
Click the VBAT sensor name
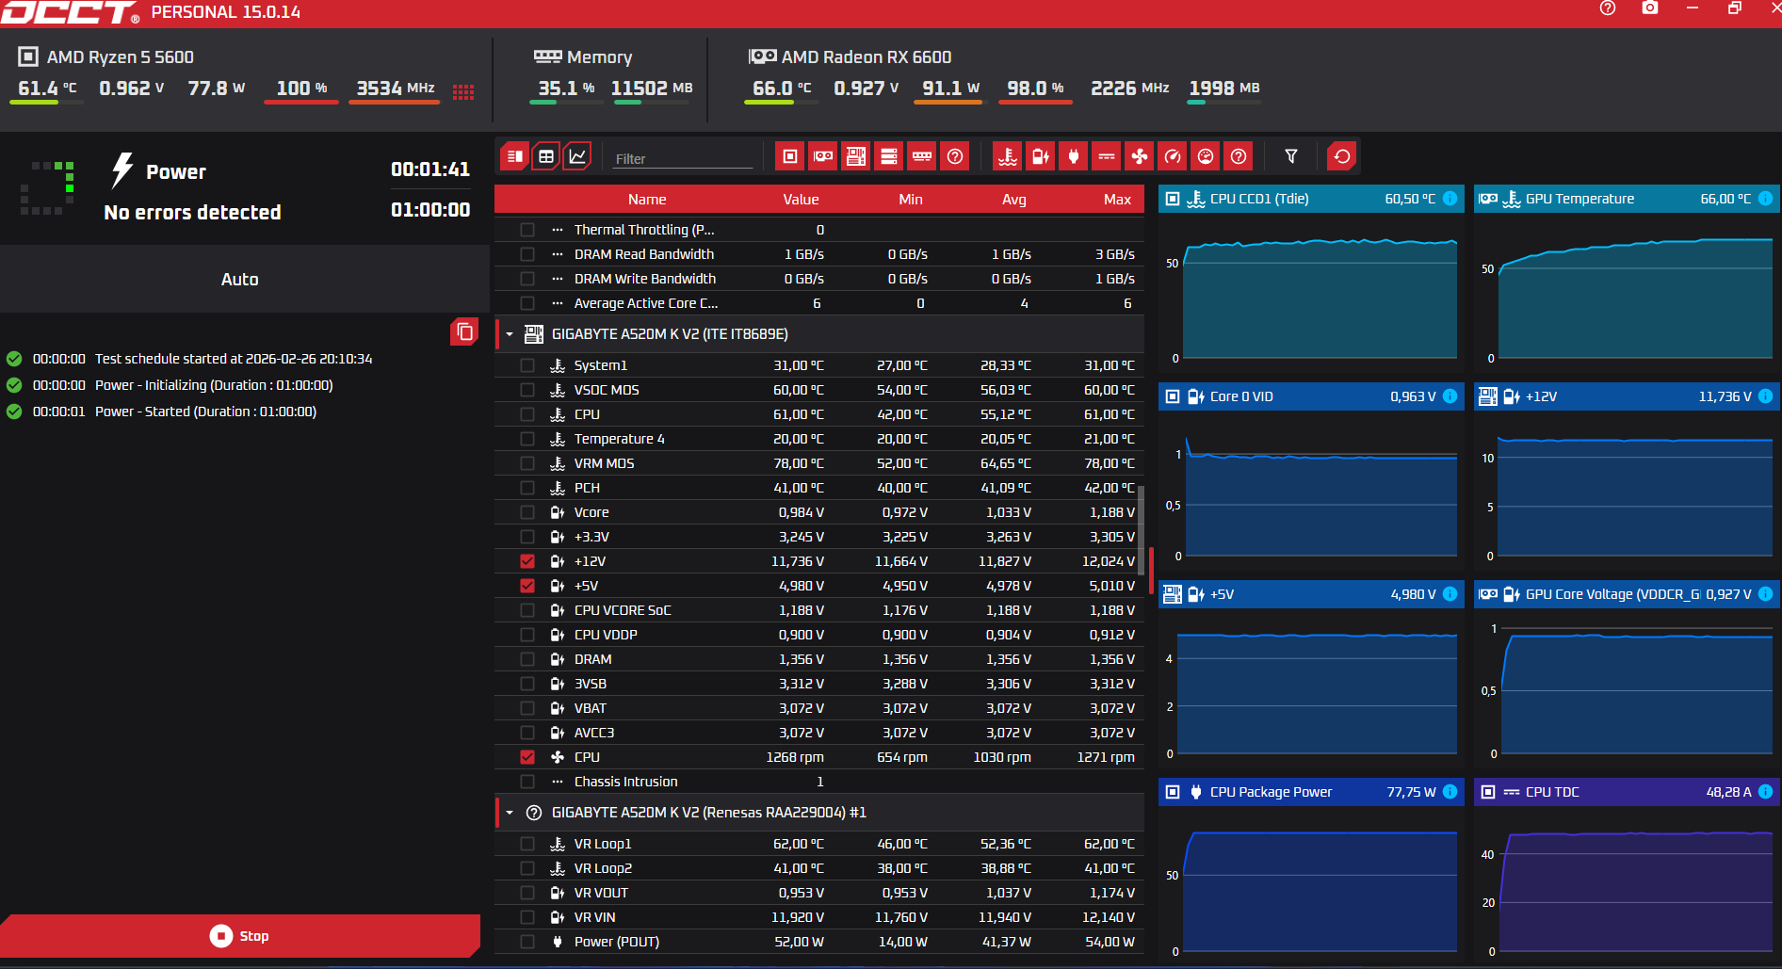[x=591, y=708]
